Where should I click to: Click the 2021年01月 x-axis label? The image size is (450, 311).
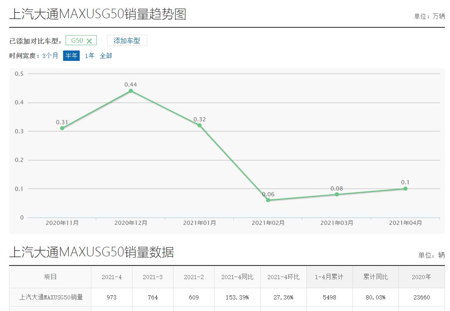click(199, 223)
